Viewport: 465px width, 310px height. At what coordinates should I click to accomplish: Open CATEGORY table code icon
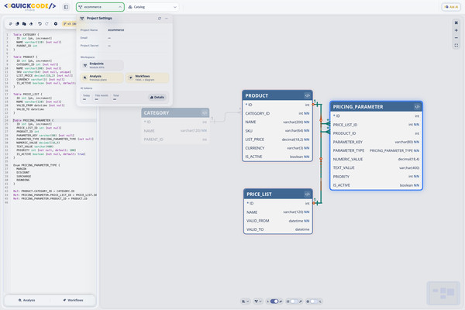(x=205, y=112)
